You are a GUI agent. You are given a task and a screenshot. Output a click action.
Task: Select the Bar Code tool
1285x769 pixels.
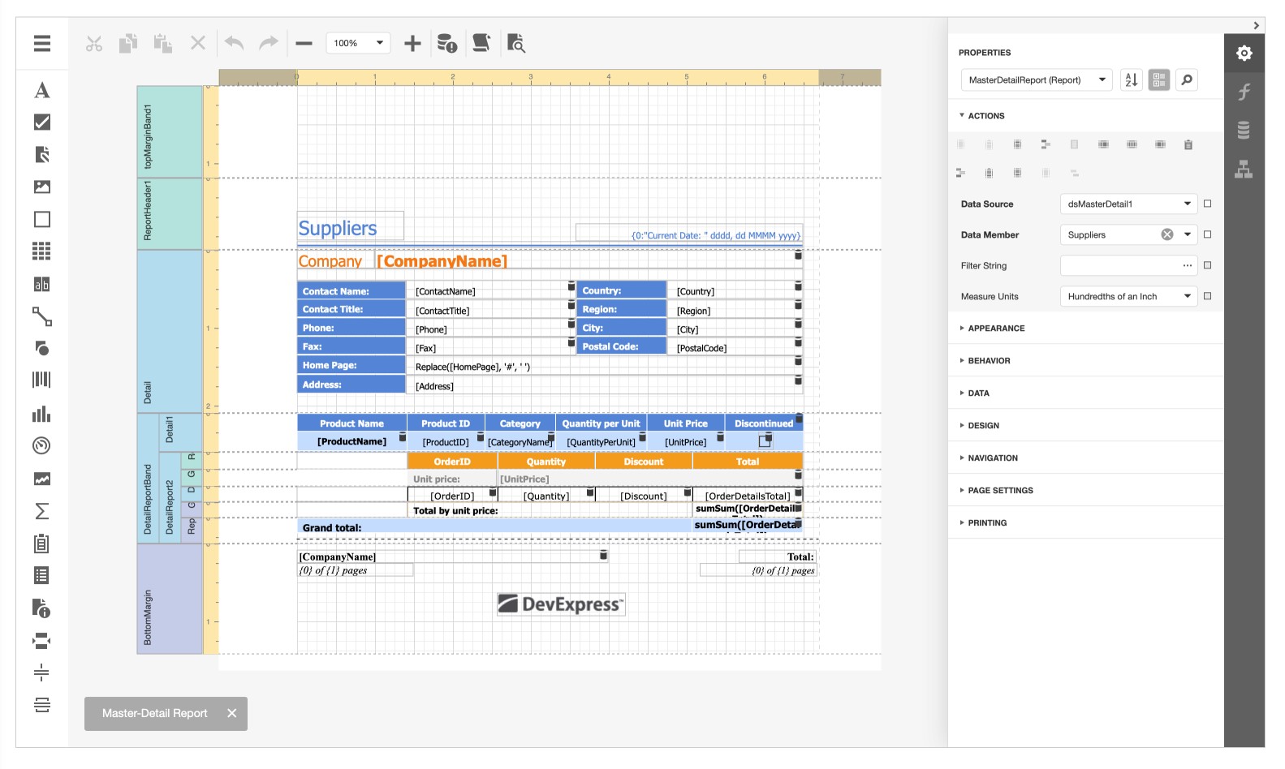[42, 380]
